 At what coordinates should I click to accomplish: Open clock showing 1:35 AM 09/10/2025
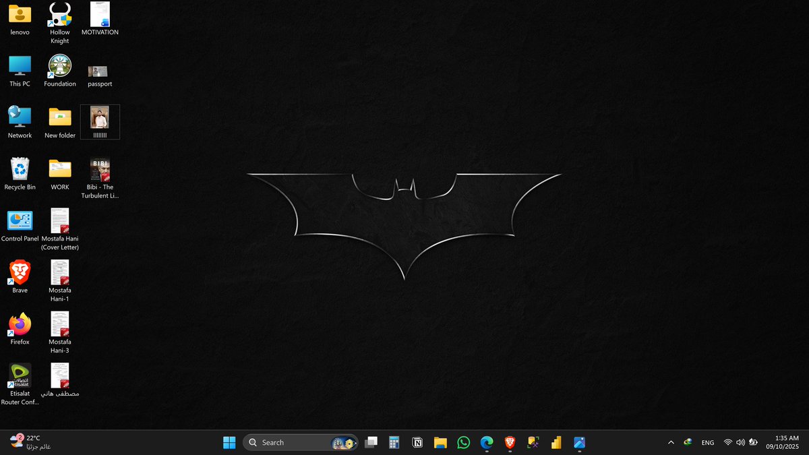782,442
